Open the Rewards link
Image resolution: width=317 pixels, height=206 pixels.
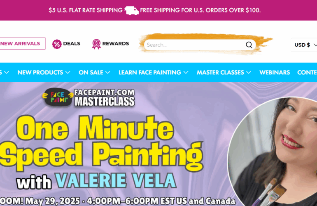[x=115, y=43]
